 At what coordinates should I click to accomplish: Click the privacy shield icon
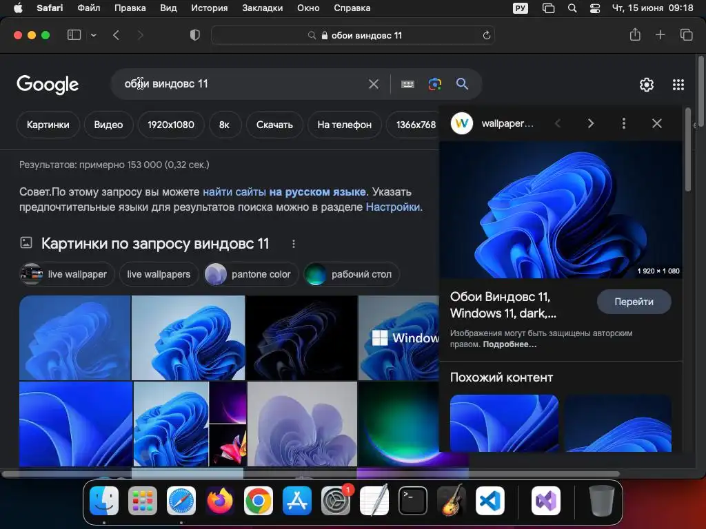point(195,35)
